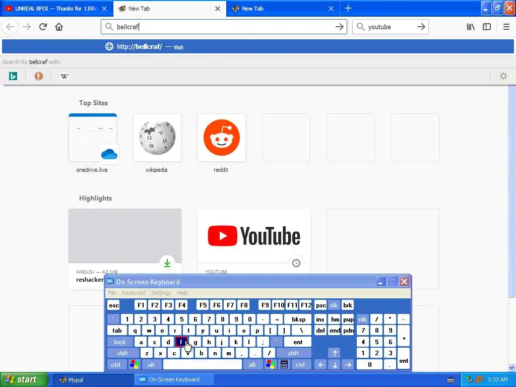
Task: Open the File menu of On-Screen Keyboard
Action: tap(112, 293)
